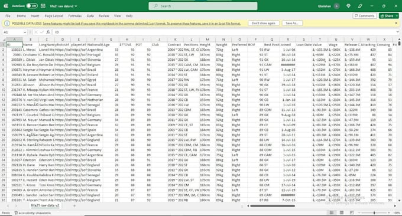Click the Nationality header cell
The image size is (402, 216).
tap(95, 44)
